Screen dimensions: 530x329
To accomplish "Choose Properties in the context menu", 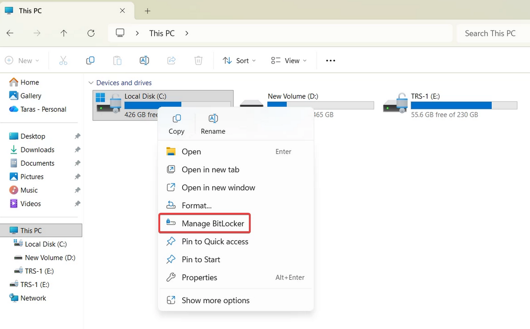I will pyautogui.click(x=199, y=277).
